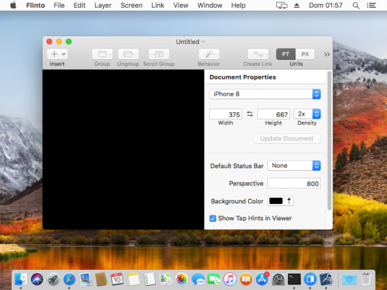The width and height of the screenshot is (387, 290).
Task: Open the Layer menu
Action: (x=102, y=6)
